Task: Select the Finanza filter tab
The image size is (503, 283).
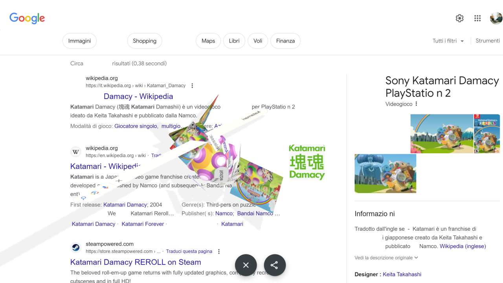Action: pos(285,41)
